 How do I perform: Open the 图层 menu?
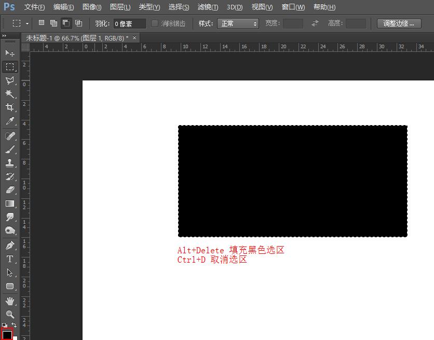point(120,7)
